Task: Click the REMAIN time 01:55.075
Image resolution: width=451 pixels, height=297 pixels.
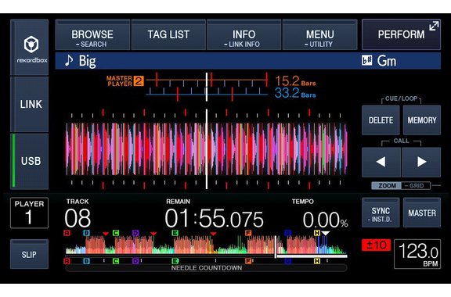Action: pos(214,218)
